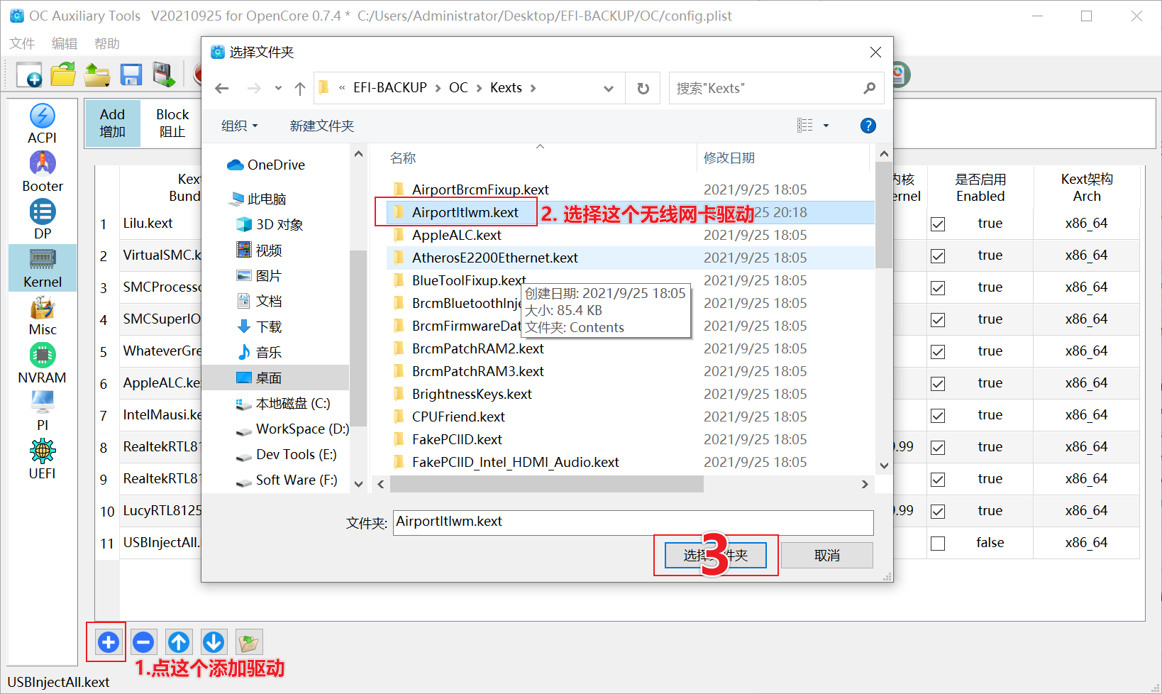
Task: Toggle Enabled checkbox for row 2 VirtualSMC
Action: coord(938,256)
